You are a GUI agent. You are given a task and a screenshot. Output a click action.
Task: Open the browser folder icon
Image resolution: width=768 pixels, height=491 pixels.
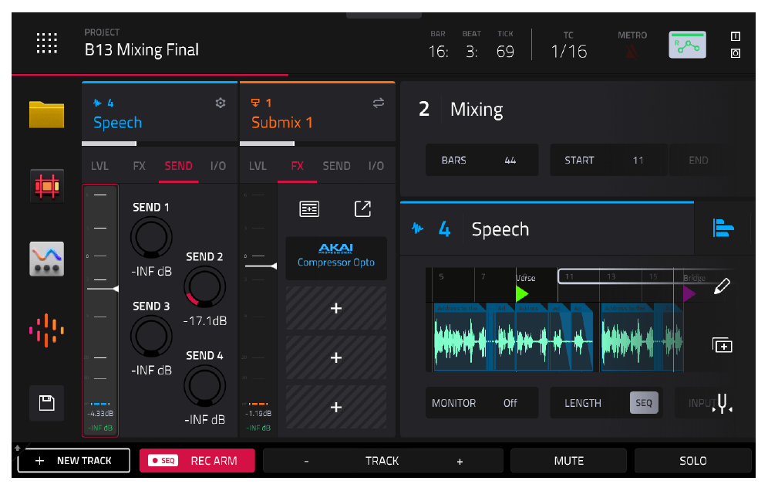click(46, 114)
